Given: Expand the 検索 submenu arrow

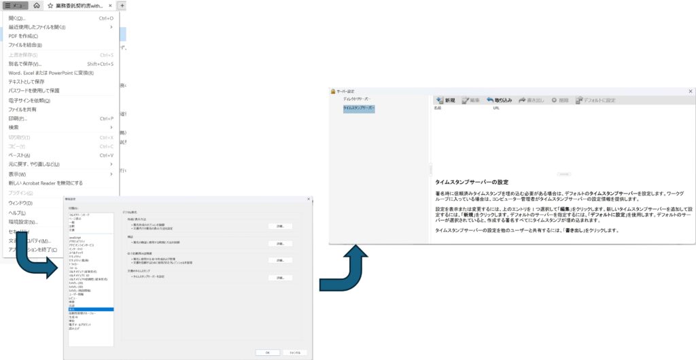Looking at the screenshot, I should 111,127.
